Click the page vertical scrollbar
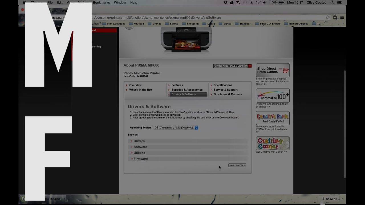The width and height of the screenshot is (365, 205). [x=344, y=124]
